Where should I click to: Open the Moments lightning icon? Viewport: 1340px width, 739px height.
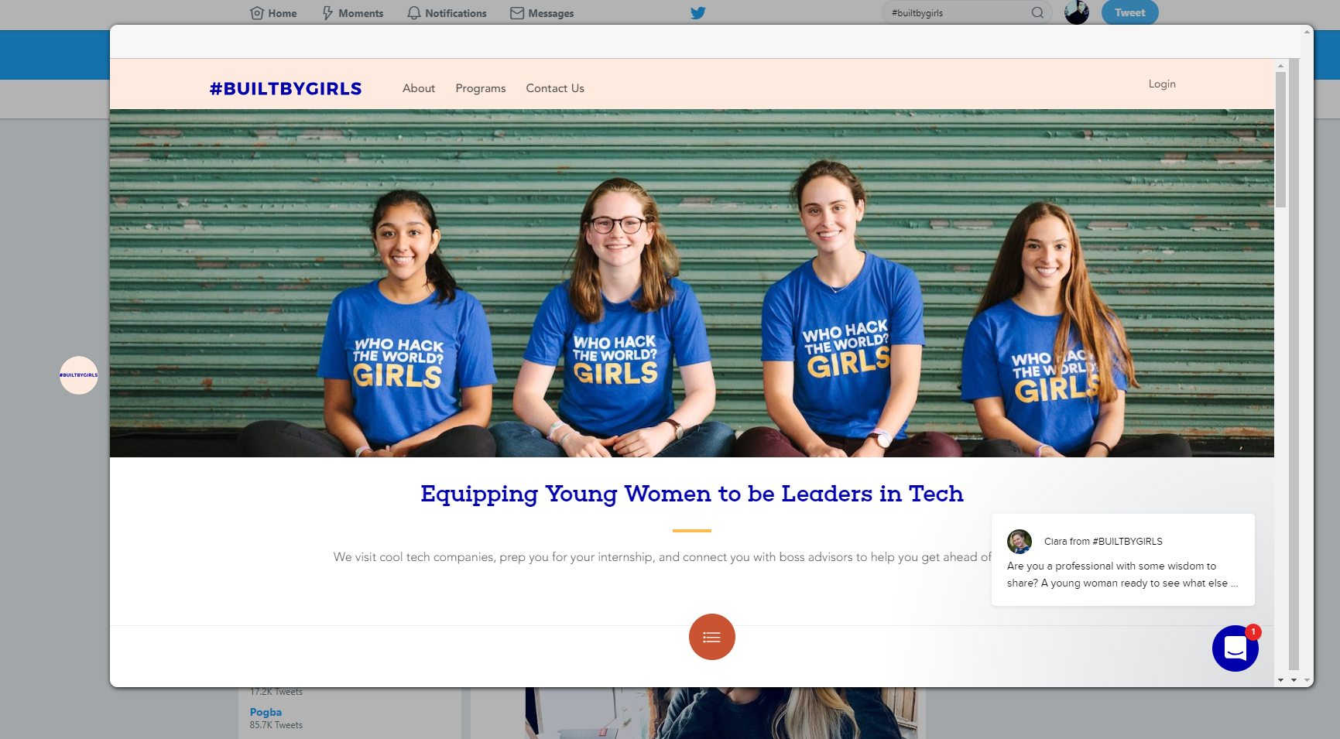327,13
